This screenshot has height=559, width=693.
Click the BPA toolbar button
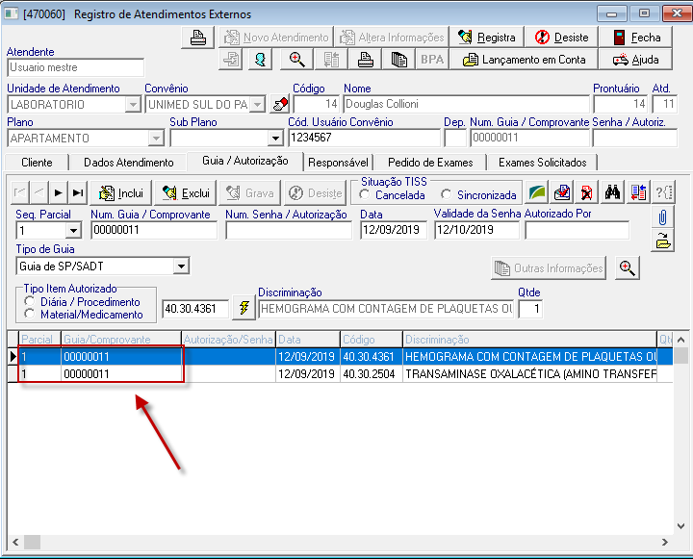432,60
